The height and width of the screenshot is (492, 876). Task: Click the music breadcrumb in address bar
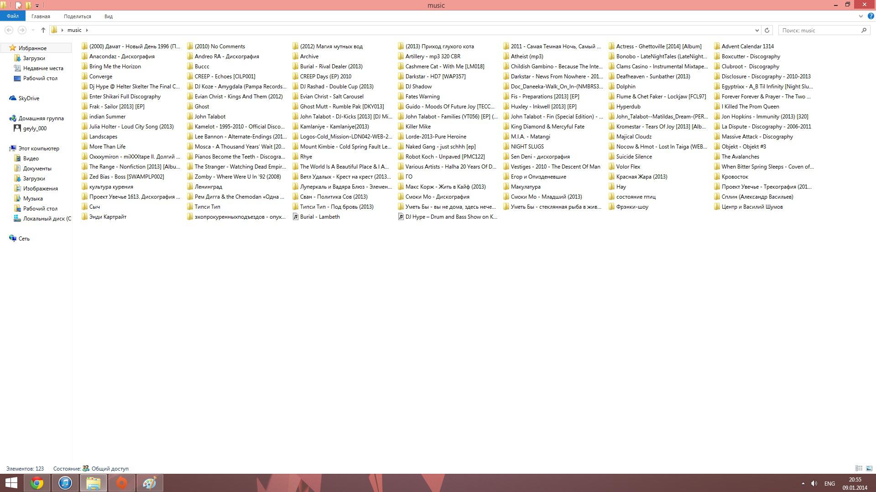coord(74,30)
